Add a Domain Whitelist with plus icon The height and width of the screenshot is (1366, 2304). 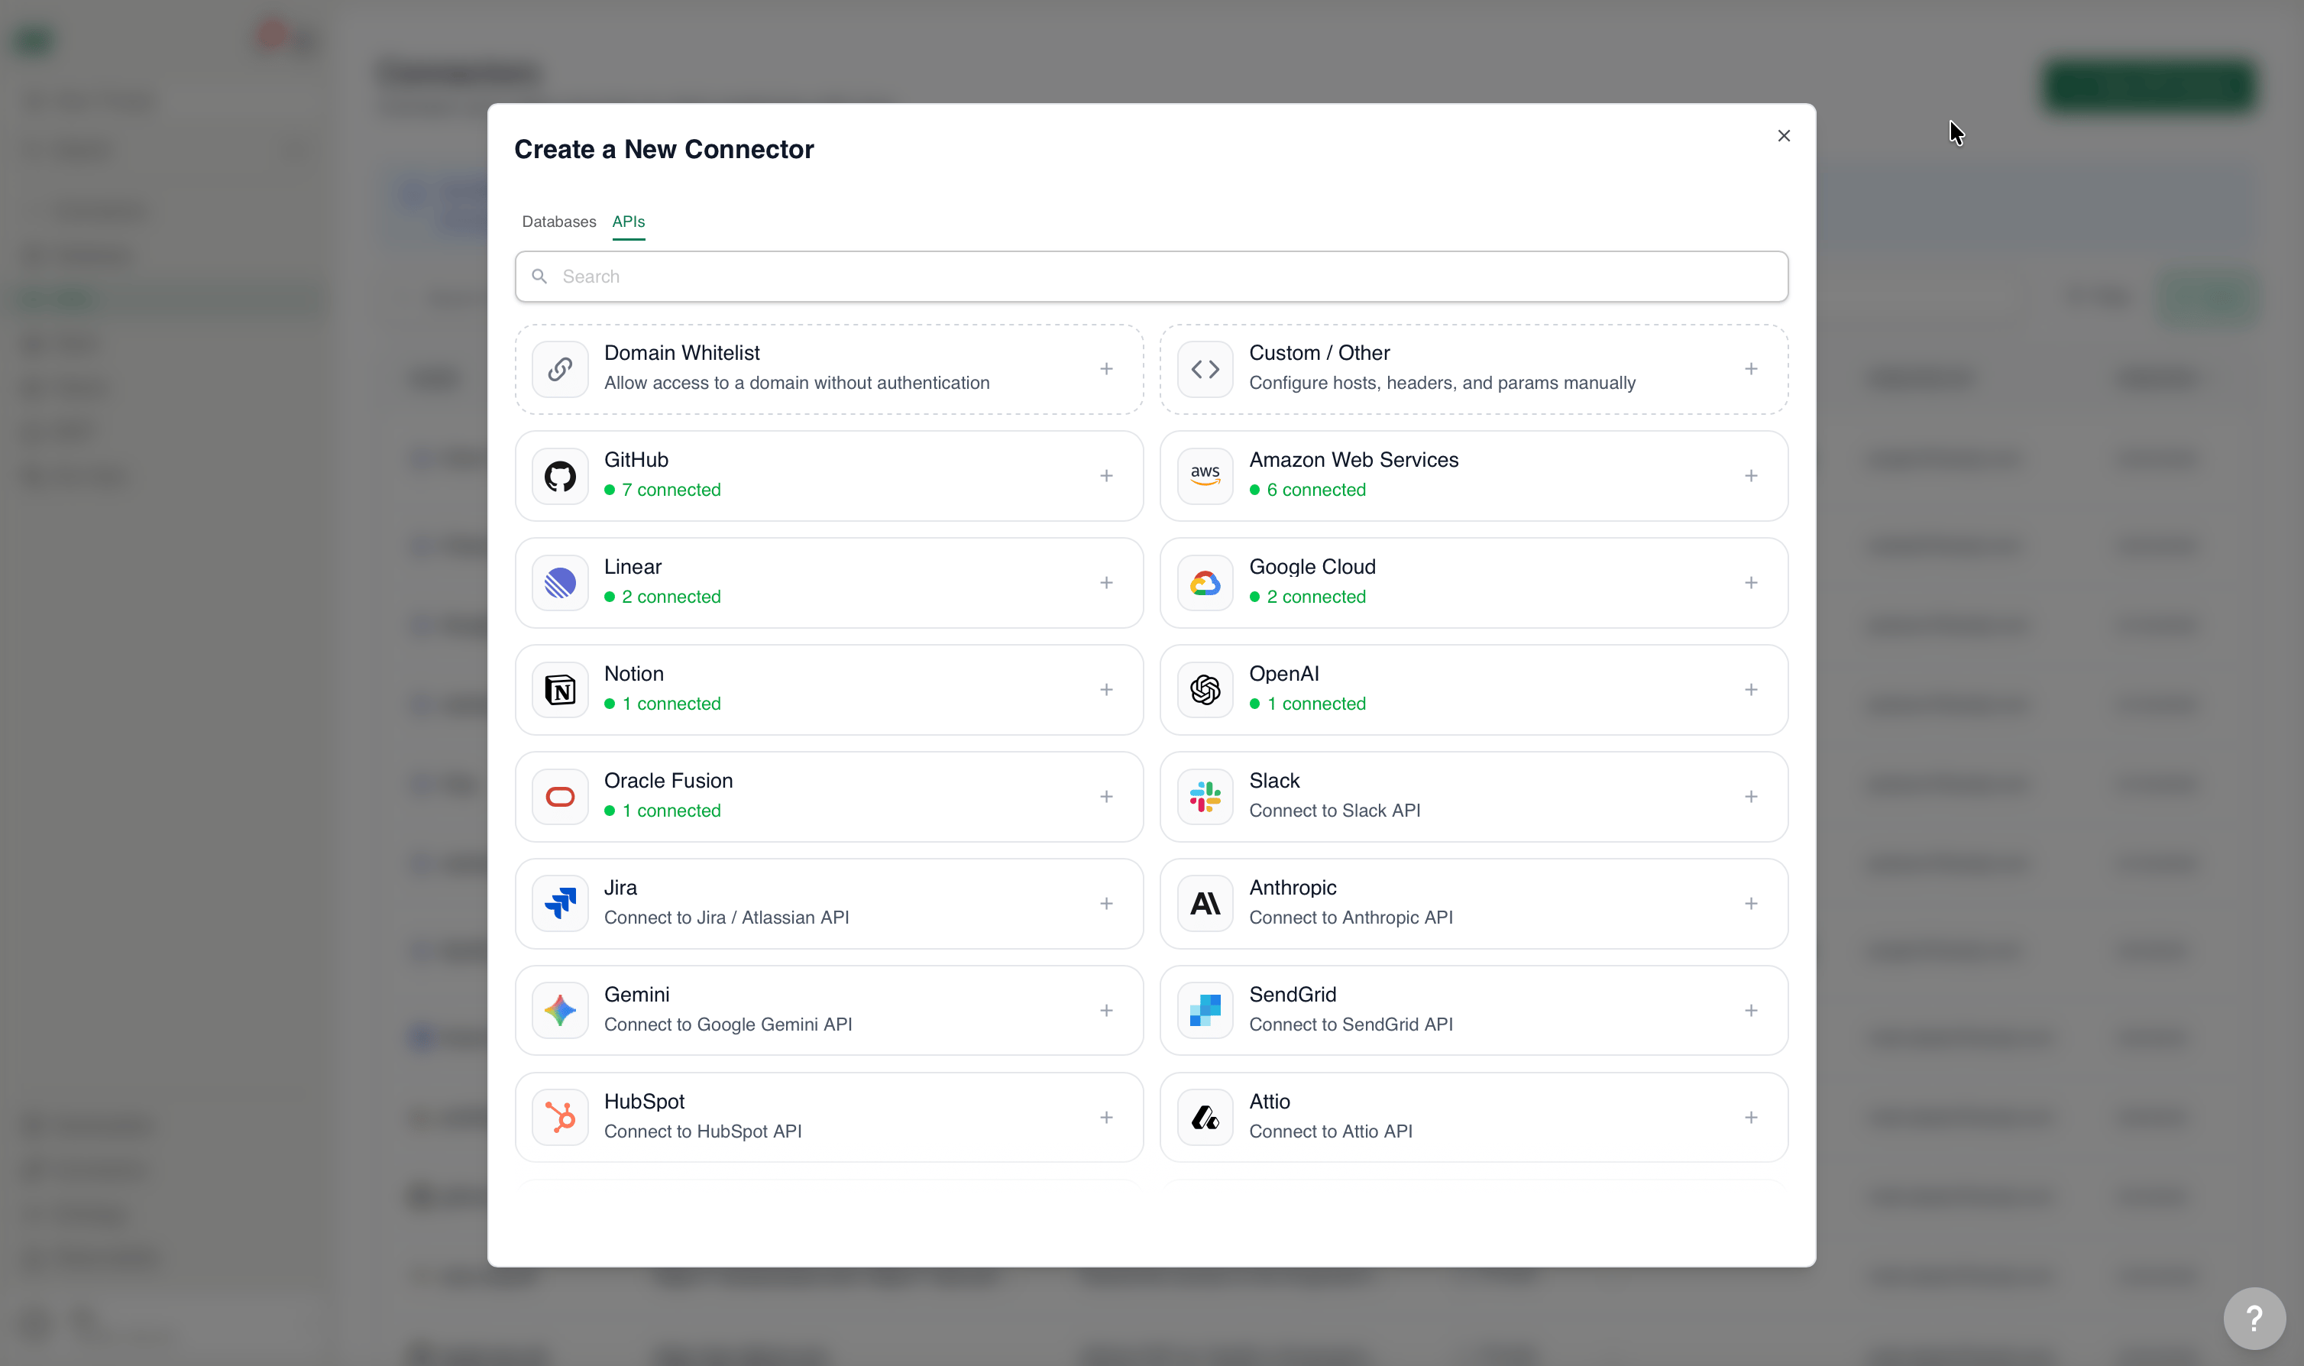pyautogui.click(x=1106, y=369)
